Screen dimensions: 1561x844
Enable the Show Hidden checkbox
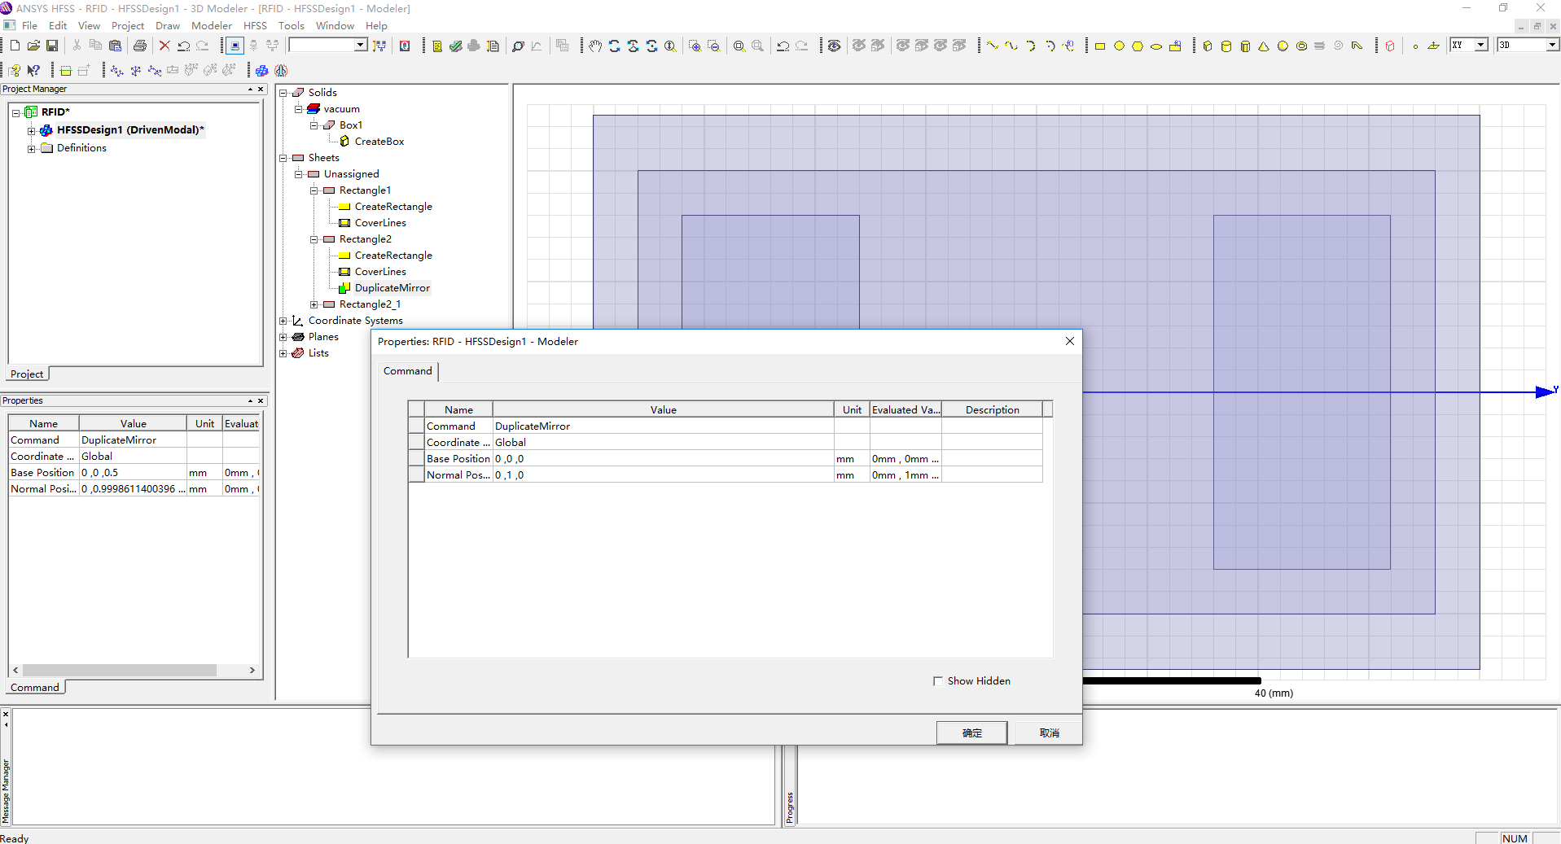(x=938, y=681)
